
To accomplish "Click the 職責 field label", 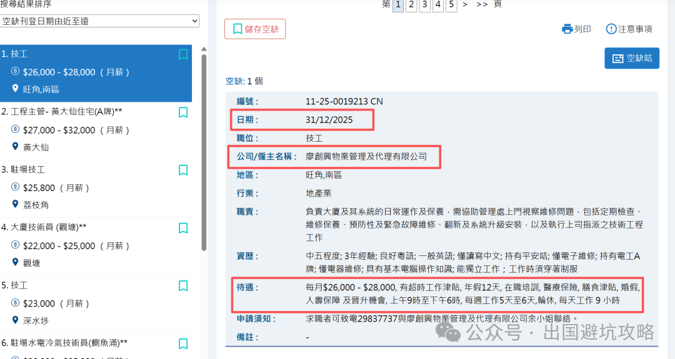I will [x=247, y=212].
